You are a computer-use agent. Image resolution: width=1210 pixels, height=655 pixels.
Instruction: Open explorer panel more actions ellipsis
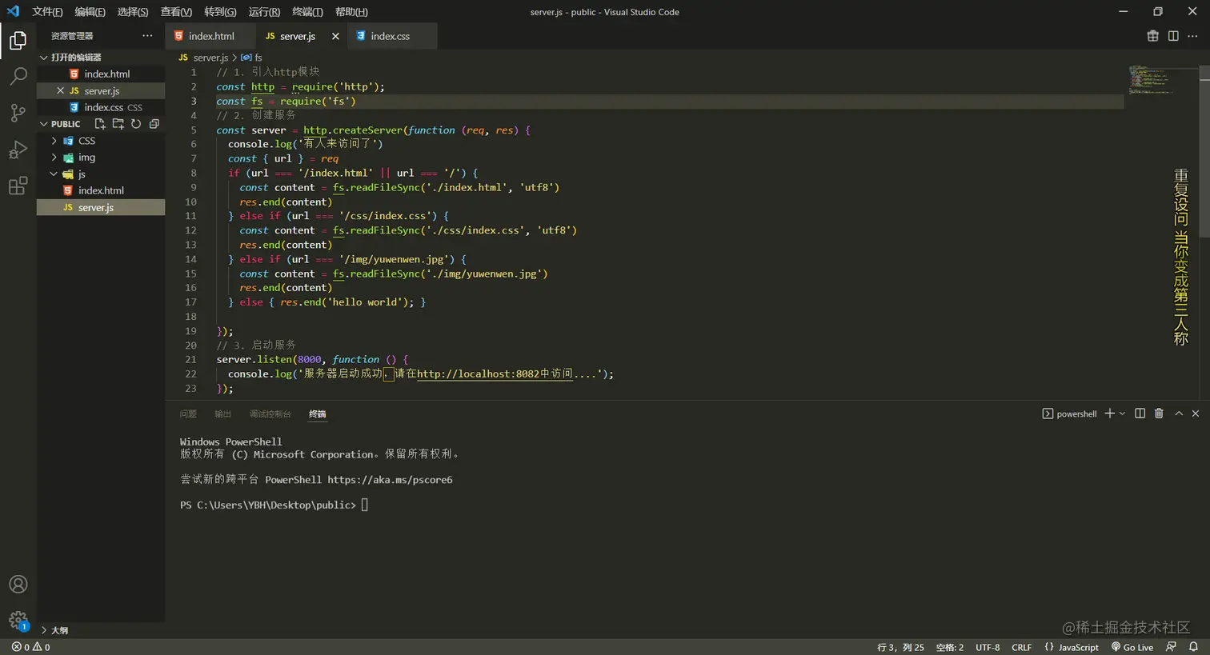[147, 36]
